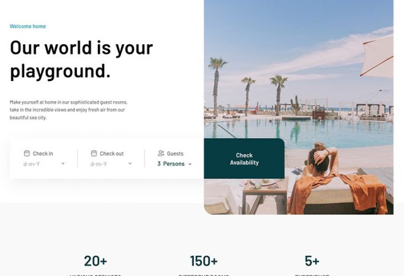Click the 5+ experience statistic
Screen dimensions: 404x276
coord(312,261)
